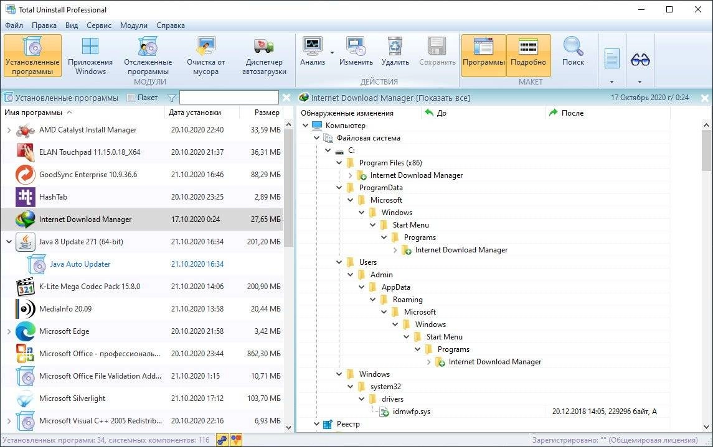Click the MediaInfo program icon
Viewport: 713px width, 447px height.
26,308
